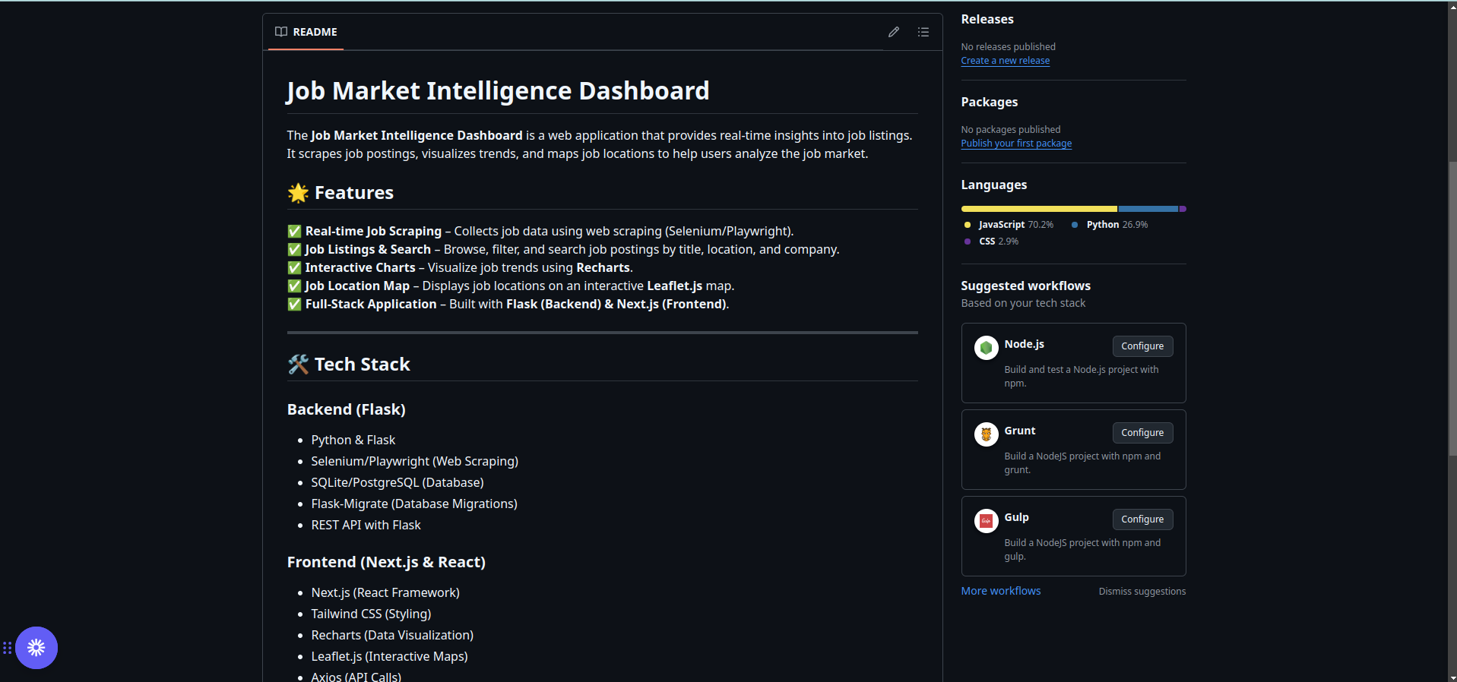Screen dimensions: 1457x682
Task: Click the Job Market Intelligence Dashboard heading
Action: pos(498,91)
